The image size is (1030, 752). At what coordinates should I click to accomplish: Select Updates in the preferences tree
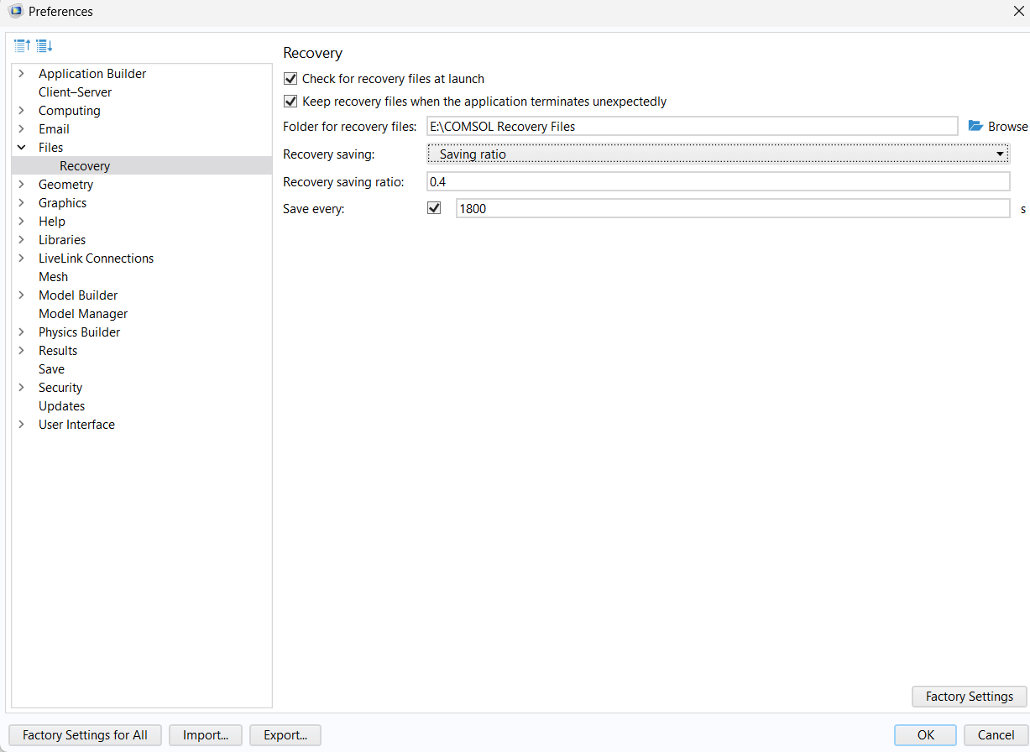click(x=61, y=406)
